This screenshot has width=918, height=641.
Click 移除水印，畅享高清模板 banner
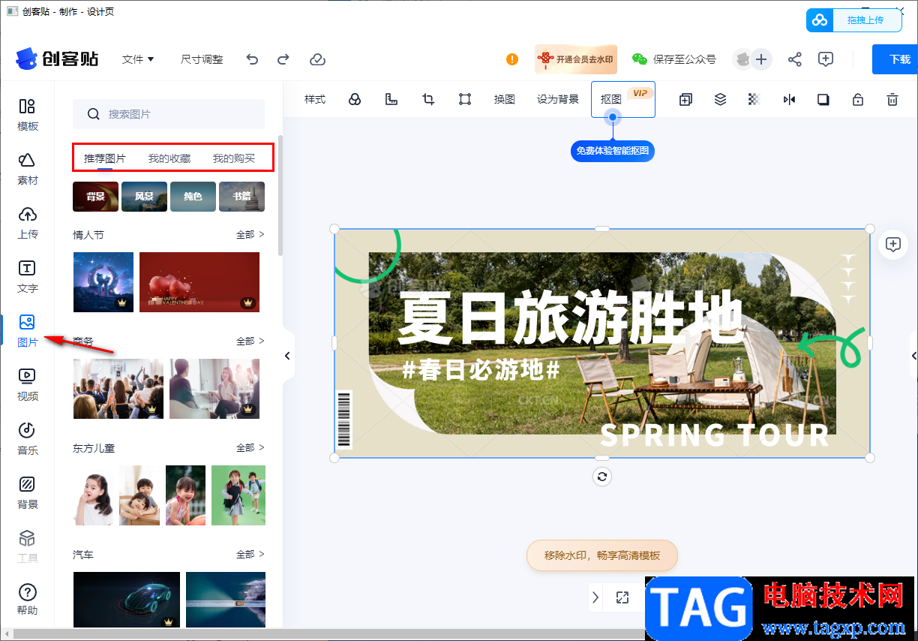pos(602,555)
